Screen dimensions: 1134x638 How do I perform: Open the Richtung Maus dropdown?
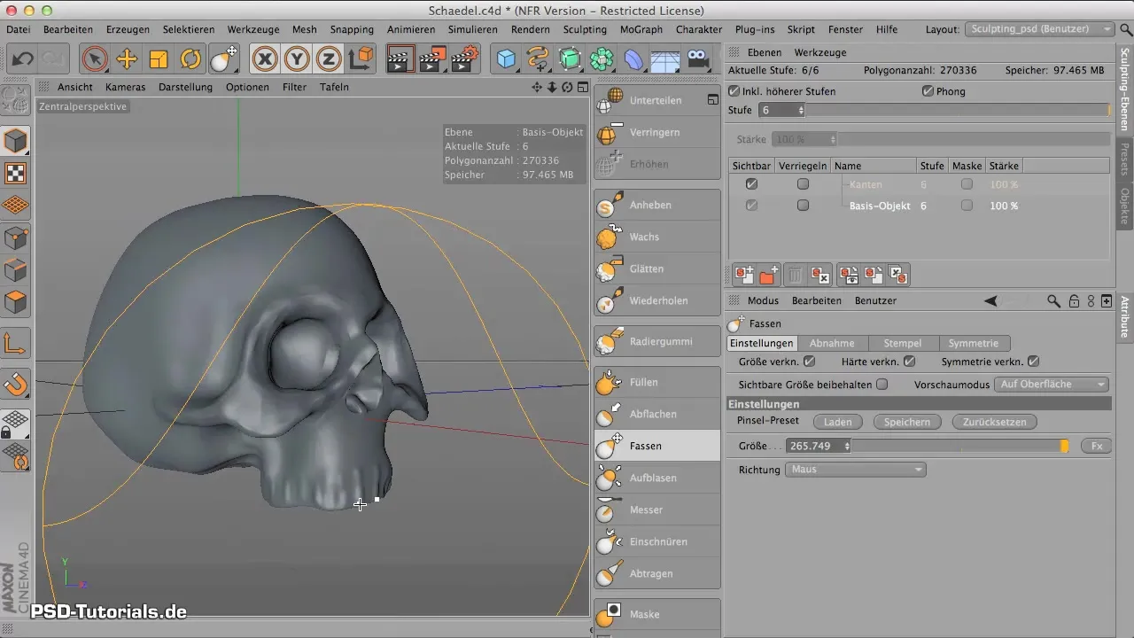pos(856,470)
